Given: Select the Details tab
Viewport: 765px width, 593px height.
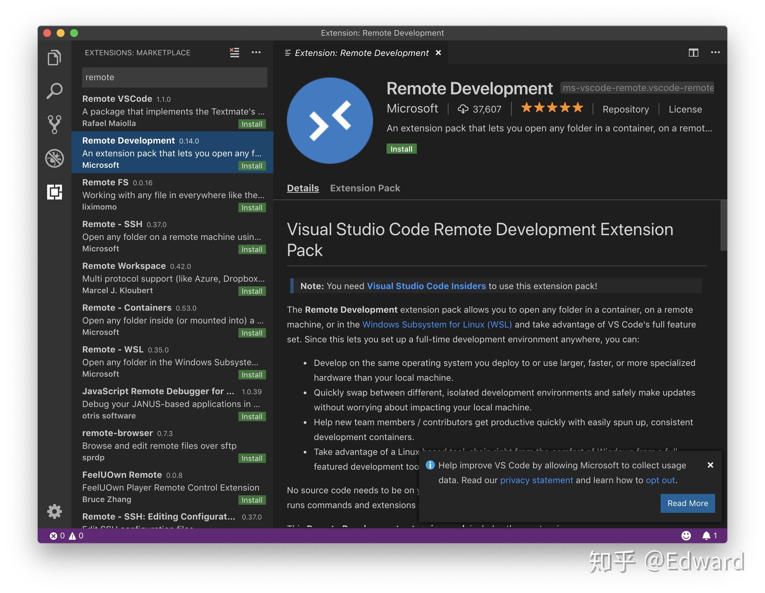Looking at the screenshot, I should (x=303, y=188).
